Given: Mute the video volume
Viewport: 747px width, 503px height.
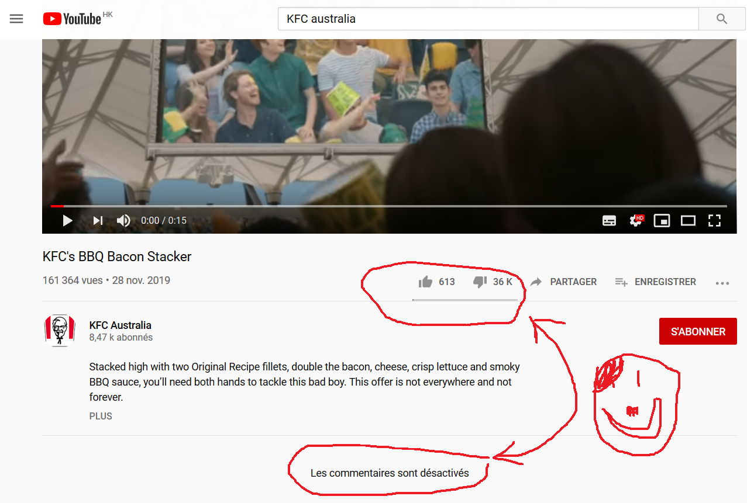Looking at the screenshot, I should coord(123,221).
